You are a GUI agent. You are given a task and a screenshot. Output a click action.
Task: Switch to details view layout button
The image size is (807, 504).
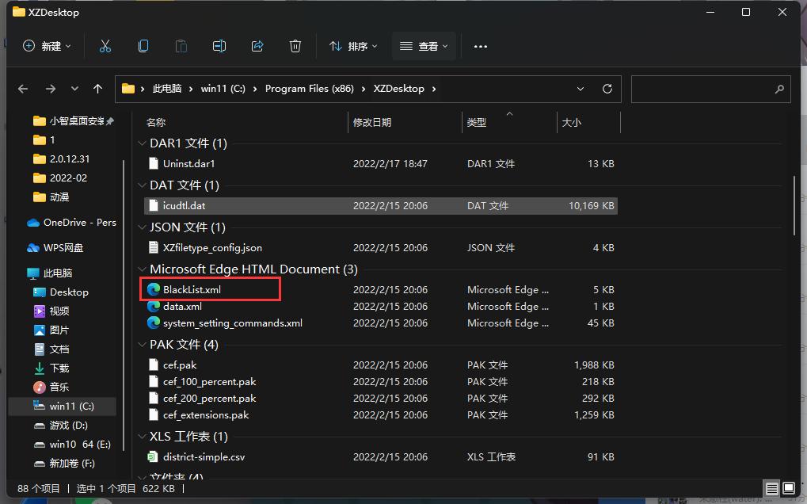771,488
